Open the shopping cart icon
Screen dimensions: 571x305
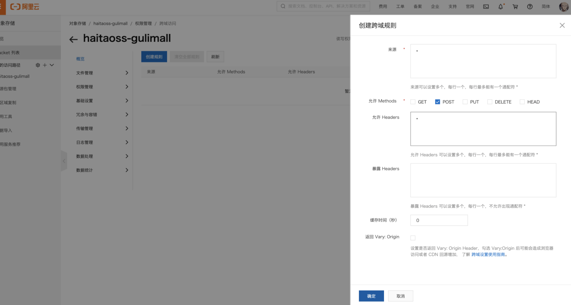(515, 7)
